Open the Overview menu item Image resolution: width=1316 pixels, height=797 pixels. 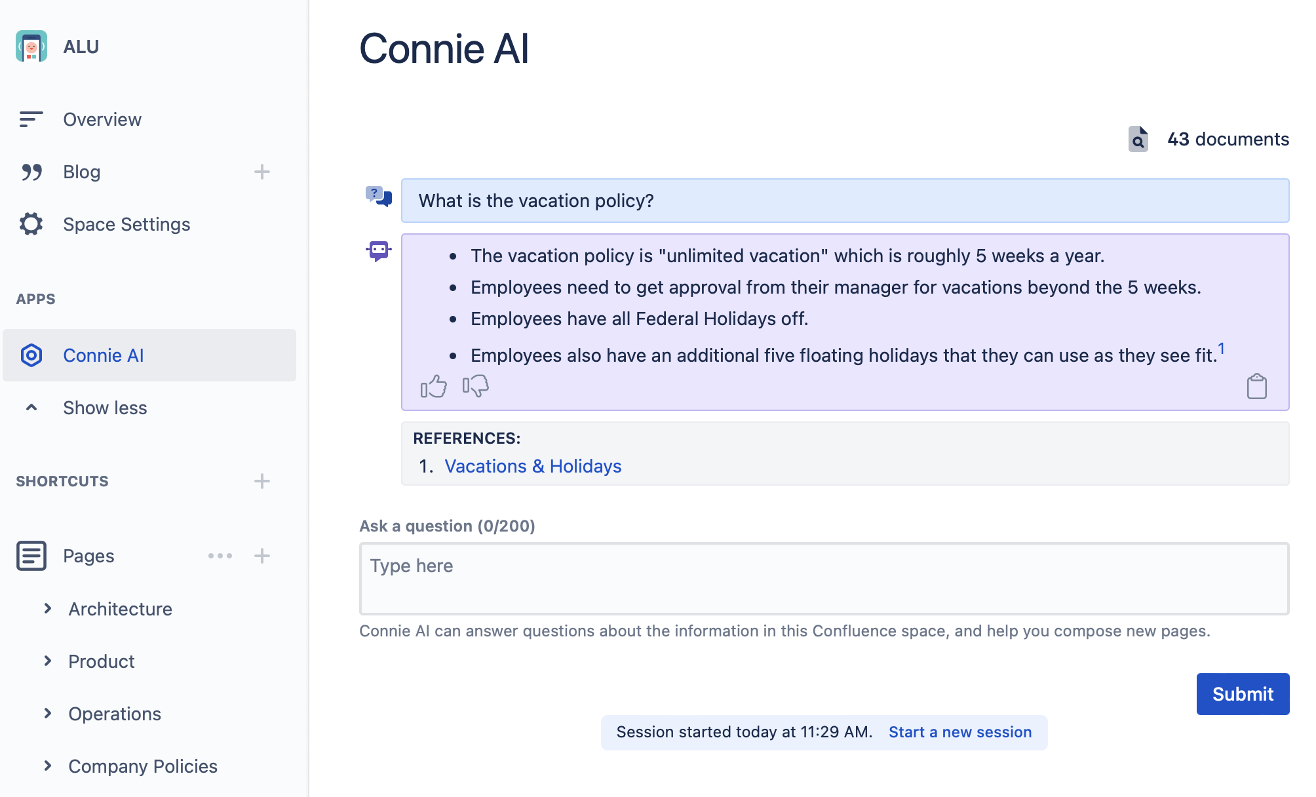102,119
